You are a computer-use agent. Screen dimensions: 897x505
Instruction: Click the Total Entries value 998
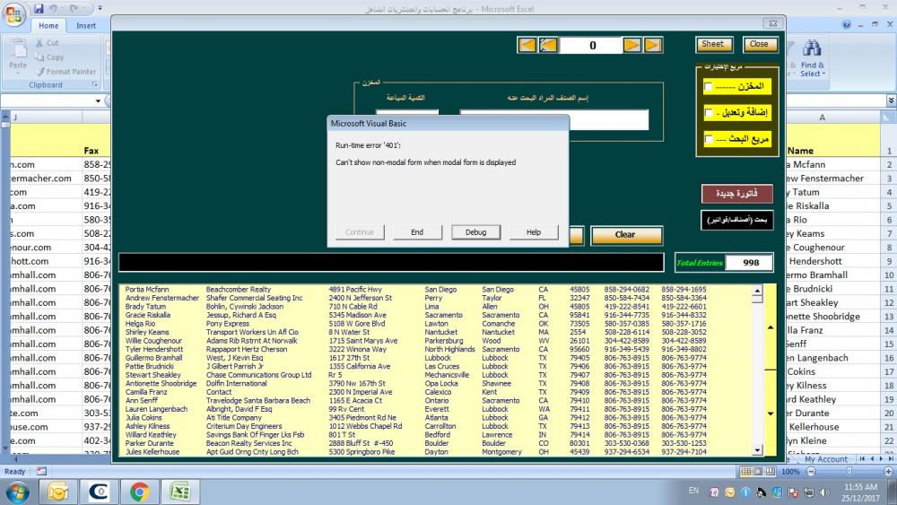pyautogui.click(x=749, y=263)
